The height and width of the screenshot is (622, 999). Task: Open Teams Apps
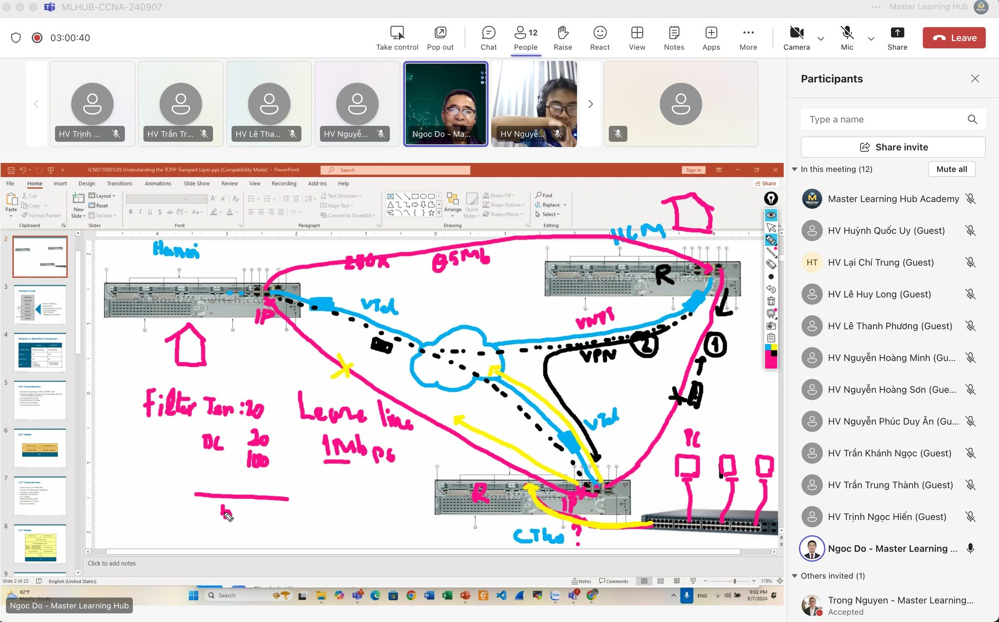[x=711, y=38]
